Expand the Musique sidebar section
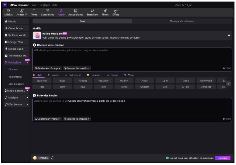Screen dimensions: 236x165 pyautogui.click(x=16, y=97)
